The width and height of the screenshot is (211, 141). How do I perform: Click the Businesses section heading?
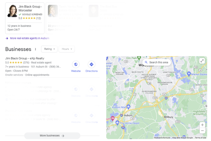[18, 49]
